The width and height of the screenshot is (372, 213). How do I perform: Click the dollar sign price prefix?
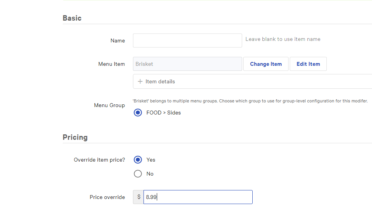click(x=138, y=197)
